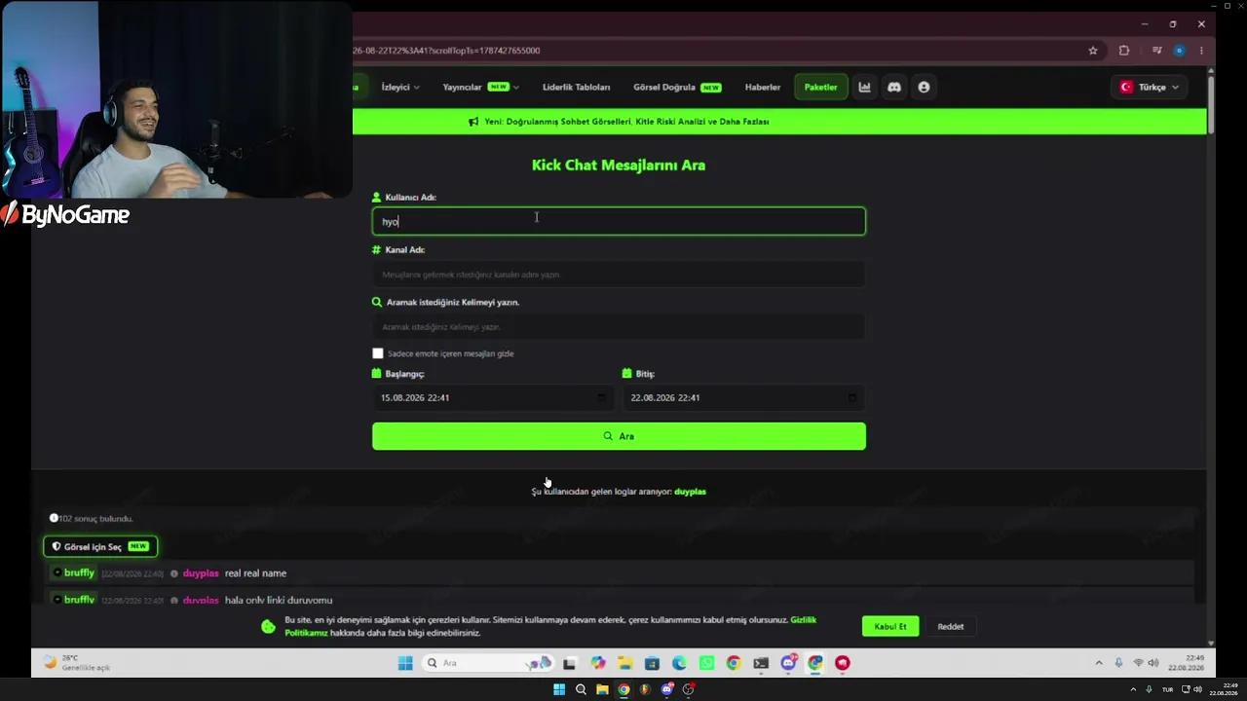Click the Görsel İçin Seç button
1247x701 pixels.
[100, 547]
